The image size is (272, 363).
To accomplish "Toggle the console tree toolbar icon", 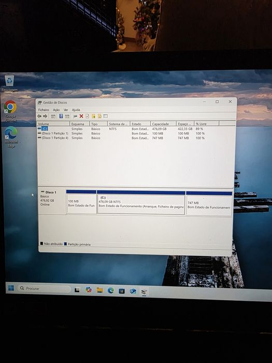I will pyautogui.click(x=53, y=116).
